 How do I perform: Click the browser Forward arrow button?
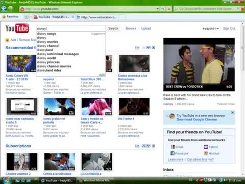click(11, 8)
